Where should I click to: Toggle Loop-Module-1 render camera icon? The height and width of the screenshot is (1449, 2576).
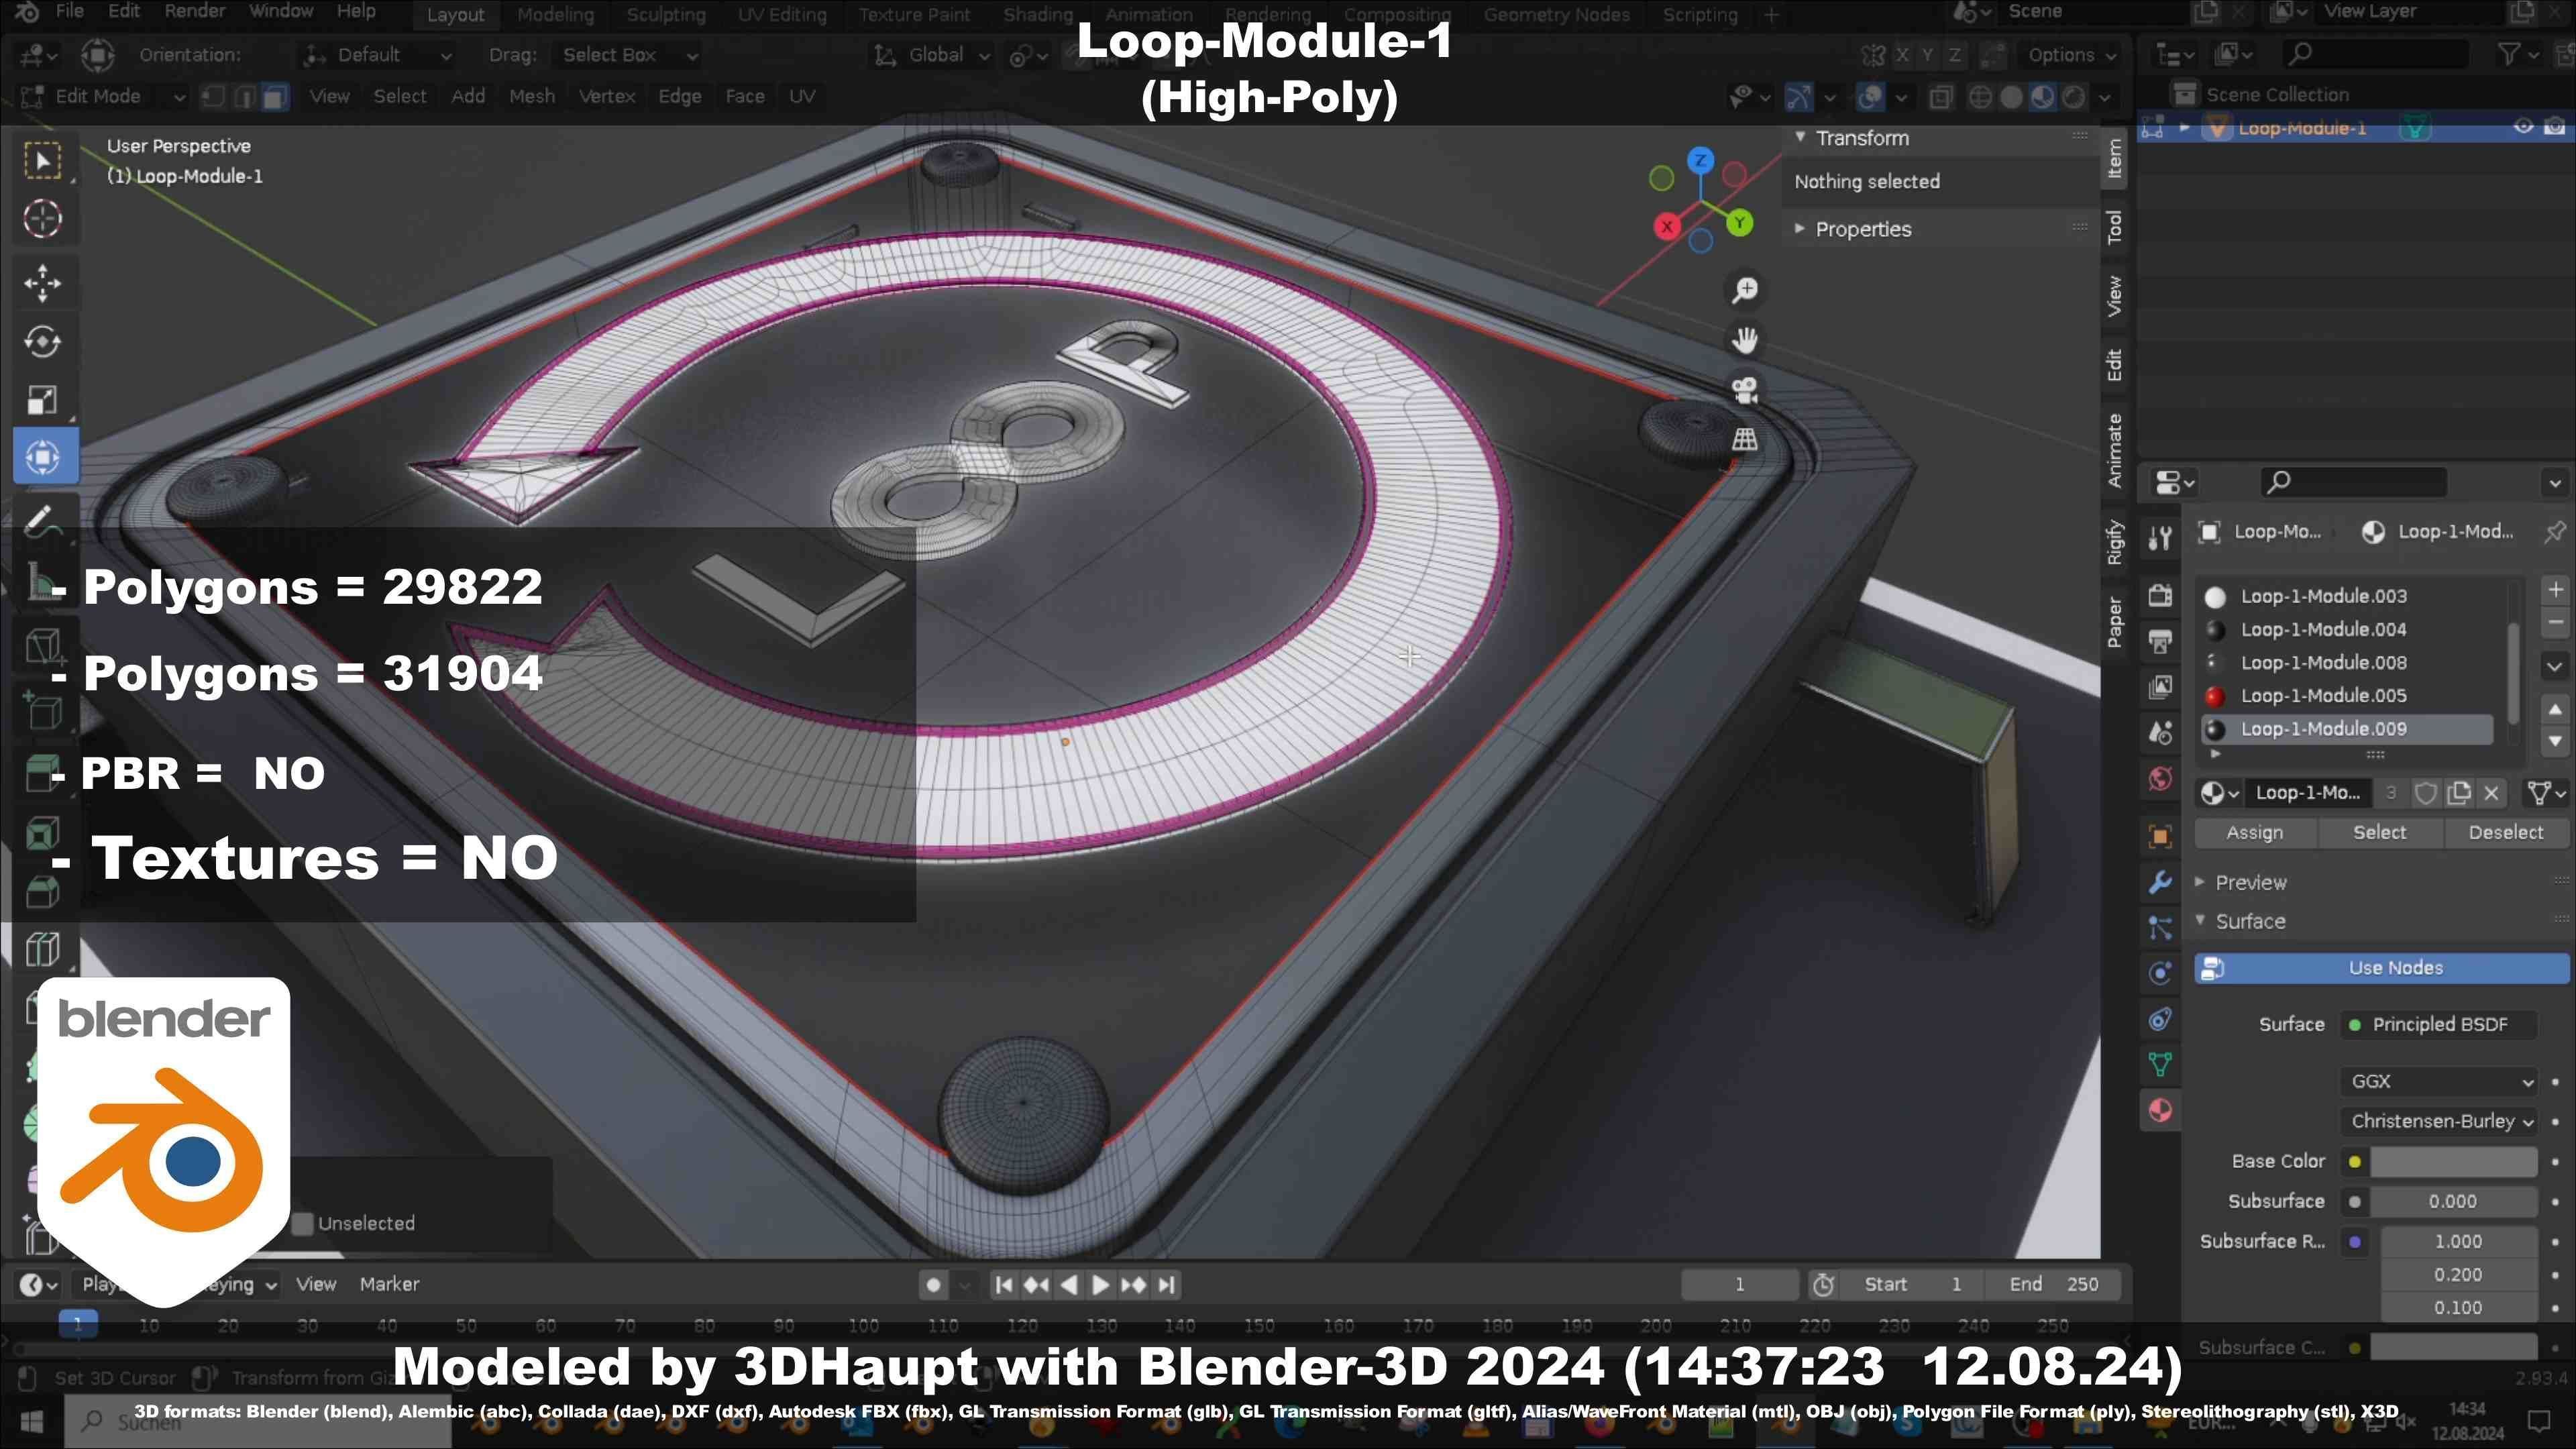click(x=2555, y=127)
